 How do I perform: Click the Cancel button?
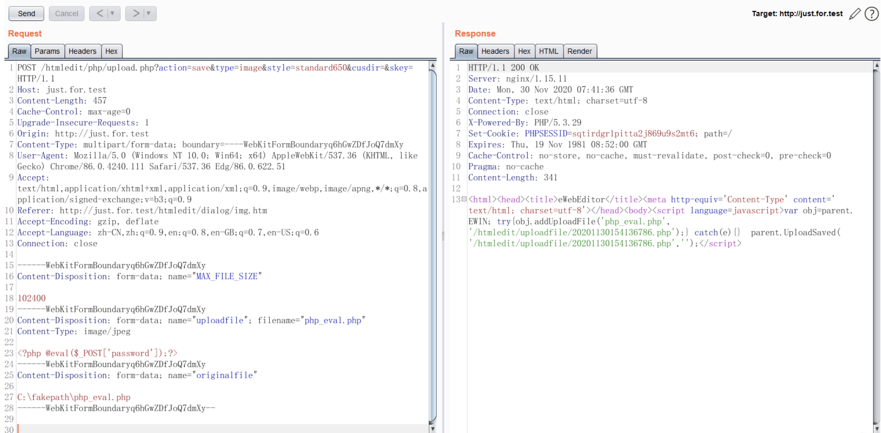[66, 14]
